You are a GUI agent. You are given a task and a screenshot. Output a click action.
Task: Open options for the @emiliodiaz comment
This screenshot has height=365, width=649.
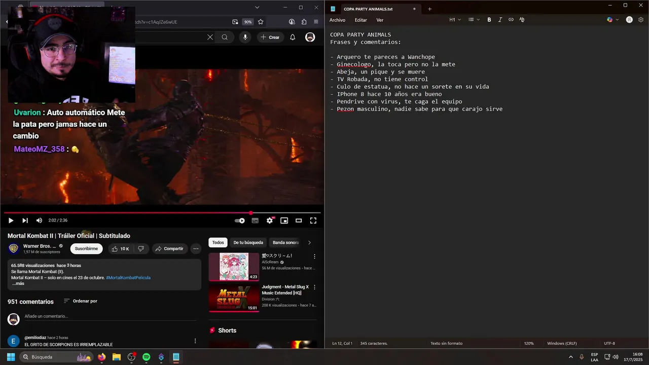195,341
